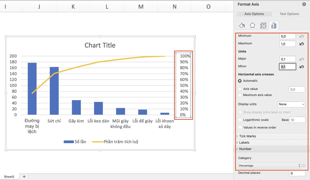Choose the Axis value radio button
310x180 pixels.
click(x=240, y=89)
